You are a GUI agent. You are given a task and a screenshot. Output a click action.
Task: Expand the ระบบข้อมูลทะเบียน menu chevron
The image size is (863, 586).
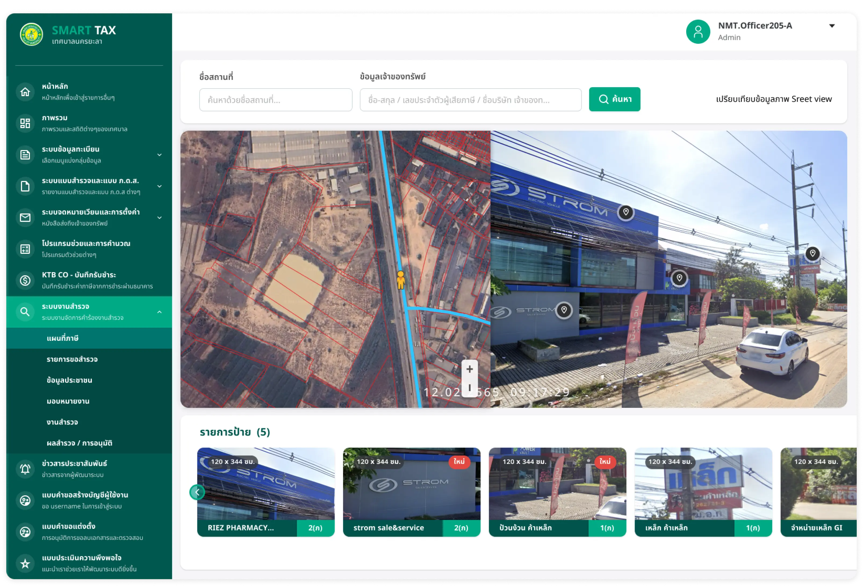pos(159,155)
